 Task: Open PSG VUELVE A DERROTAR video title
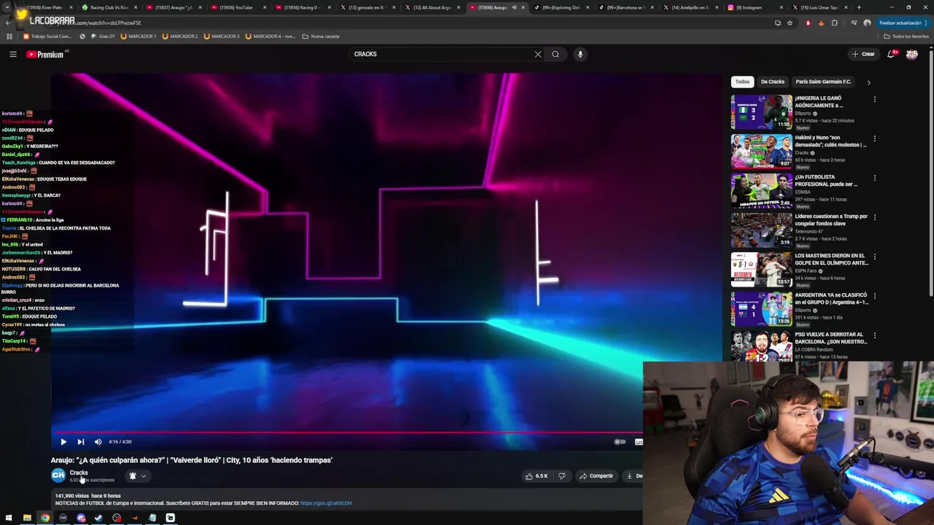coord(831,338)
